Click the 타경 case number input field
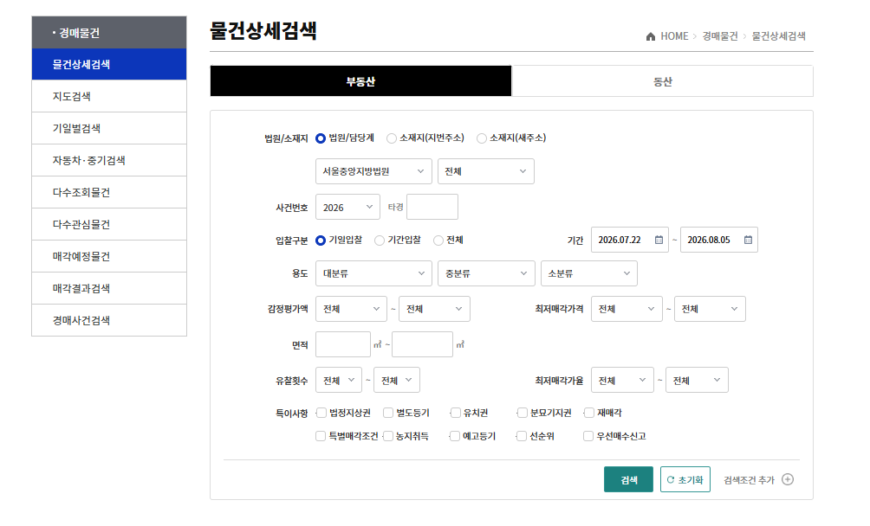Screen dimensions: 870x526 432,207
